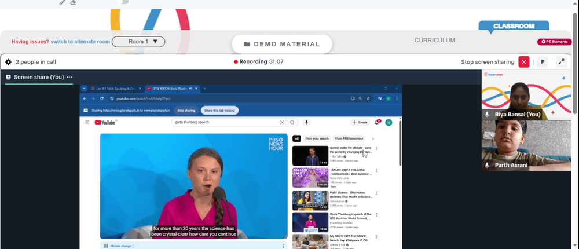The width and height of the screenshot is (579, 249).
Task: Click the switch to alternate room link
Action: click(80, 42)
